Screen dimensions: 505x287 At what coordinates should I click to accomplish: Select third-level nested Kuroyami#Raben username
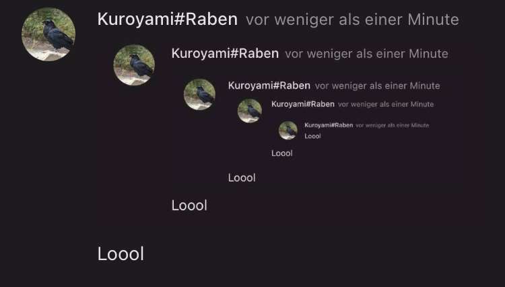[269, 86]
